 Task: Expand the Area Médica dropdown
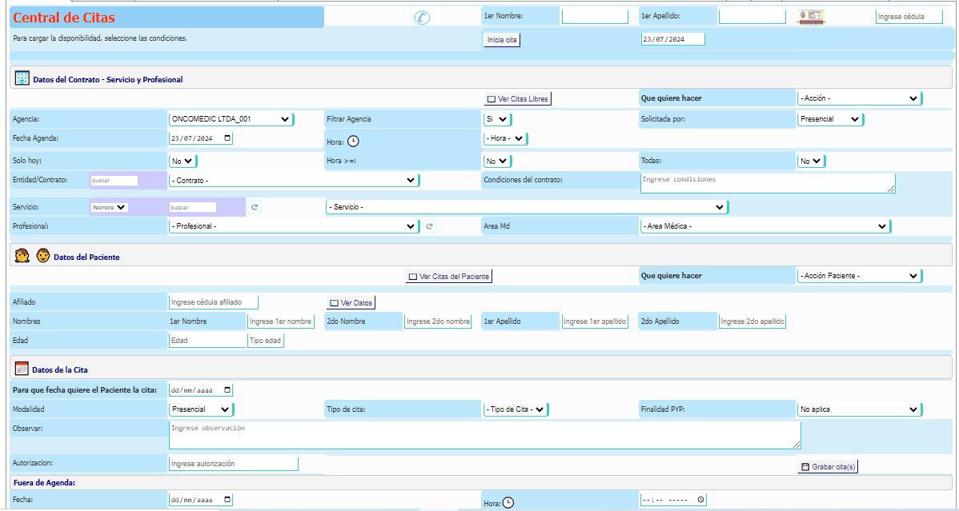tap(764, 226)
